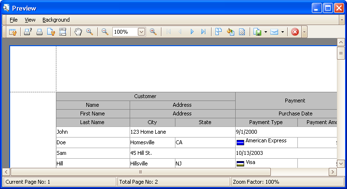Image resolution: width=347 pixels, height=189 pixels.
Task: Expand the menu bar options chevron
Action: [x=342, y=20]
